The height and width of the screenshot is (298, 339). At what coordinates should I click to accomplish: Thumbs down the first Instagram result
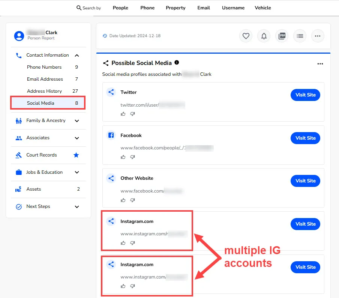(132, 243)
